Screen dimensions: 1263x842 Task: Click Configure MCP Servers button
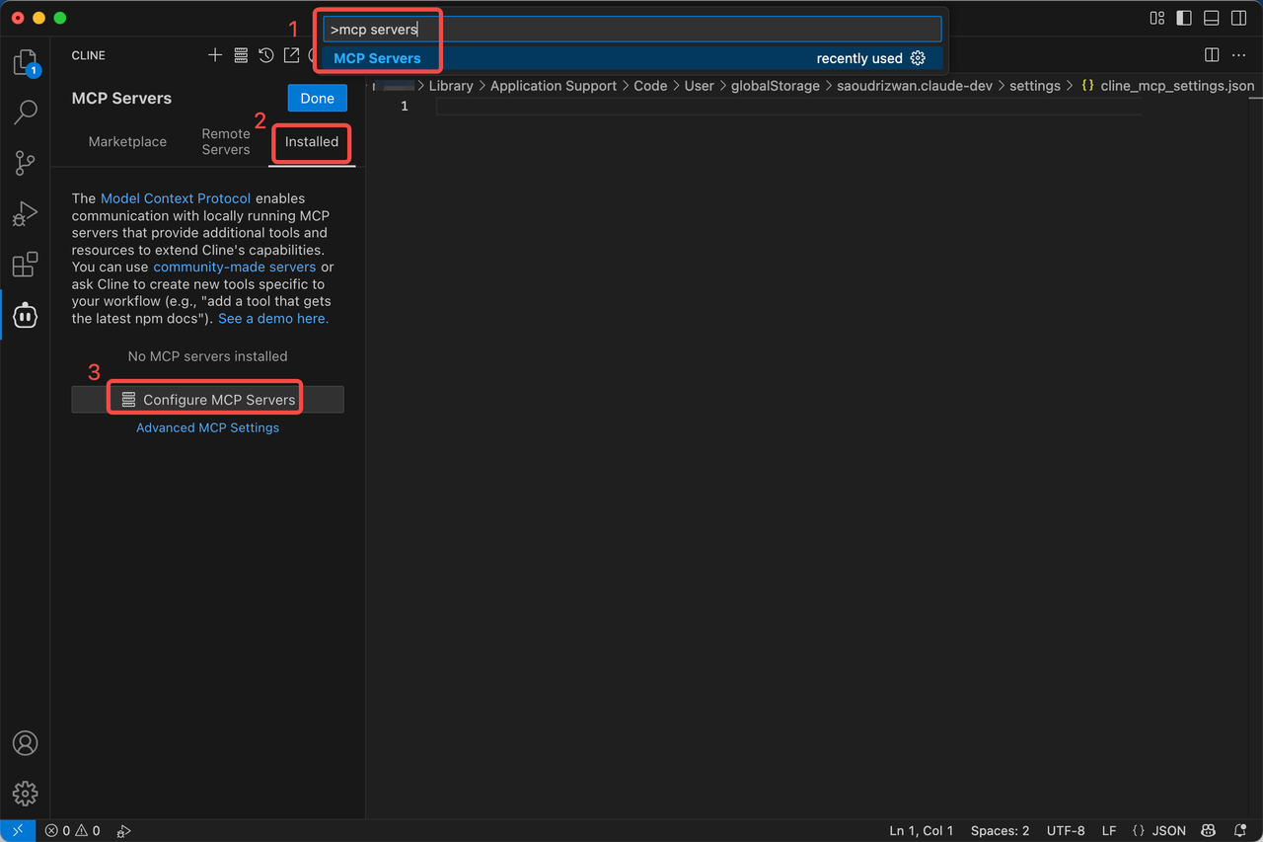[207, 400]
